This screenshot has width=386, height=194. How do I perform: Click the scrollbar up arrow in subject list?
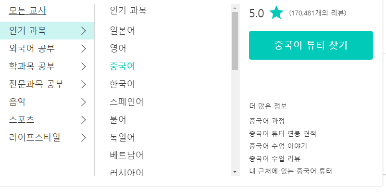pyautogui.click(x=235, y=8)
